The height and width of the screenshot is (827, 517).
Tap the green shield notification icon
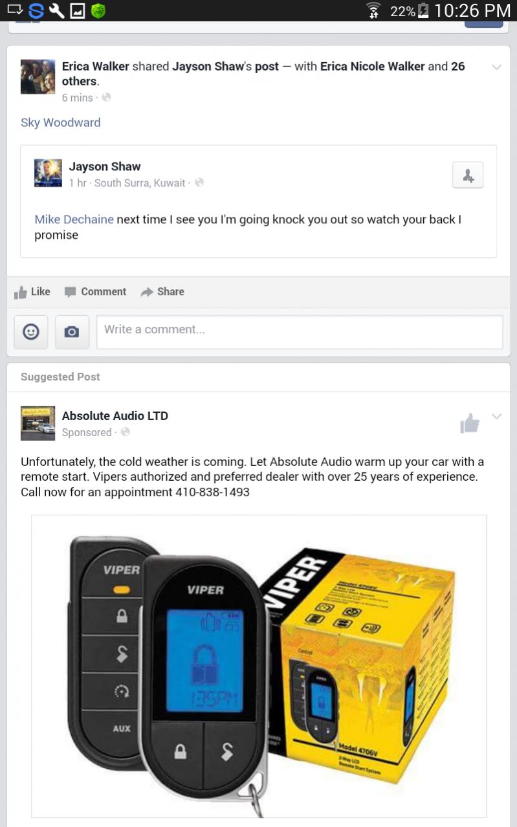point(98,10)
